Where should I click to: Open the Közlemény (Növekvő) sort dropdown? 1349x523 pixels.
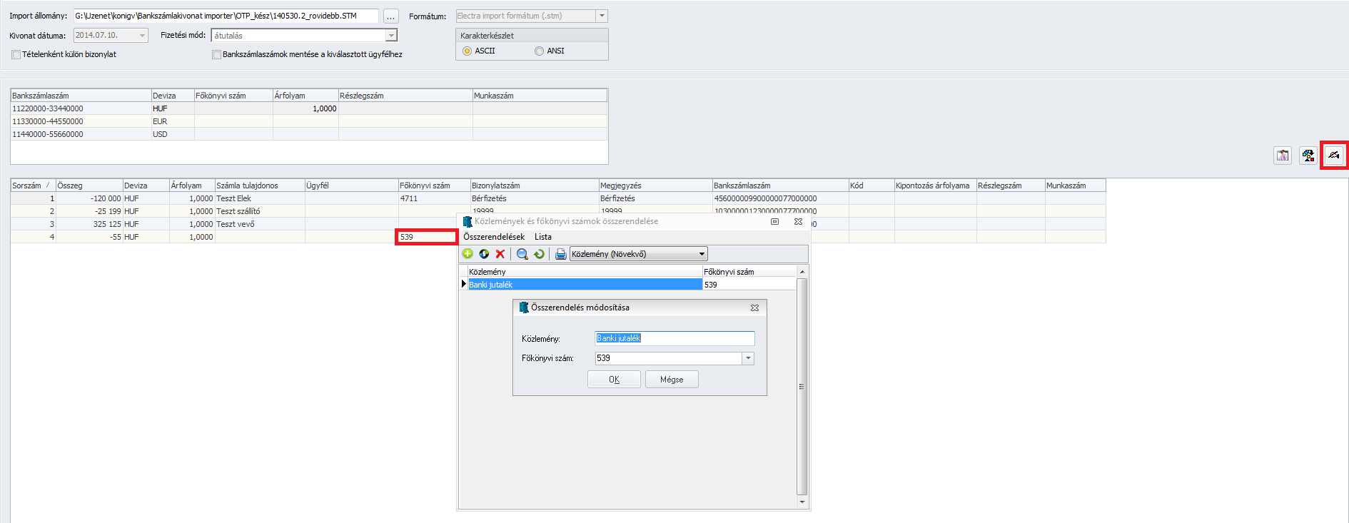702,254
